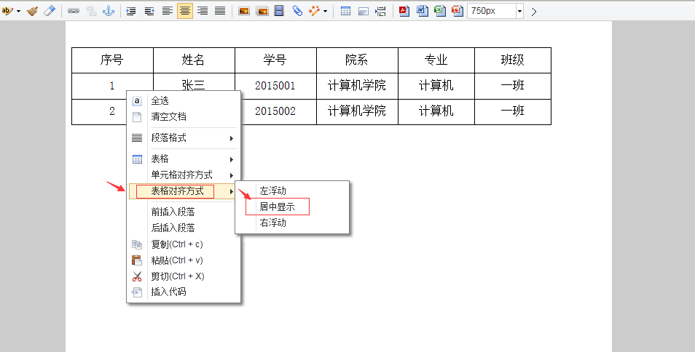Toggle left alignment in the toolbar
Screen dimensions: 695x352
tap(168, 11)
